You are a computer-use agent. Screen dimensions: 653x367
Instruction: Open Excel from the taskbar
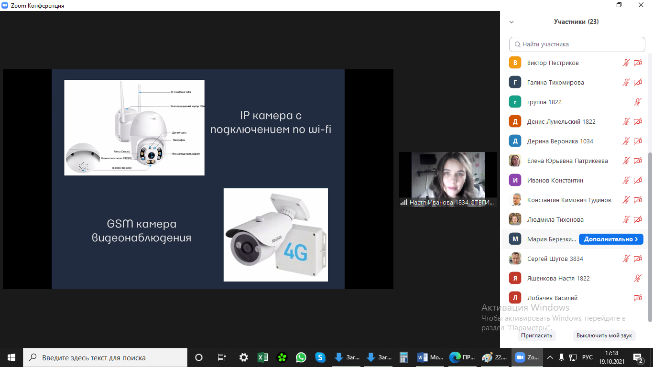pos(262,357)
